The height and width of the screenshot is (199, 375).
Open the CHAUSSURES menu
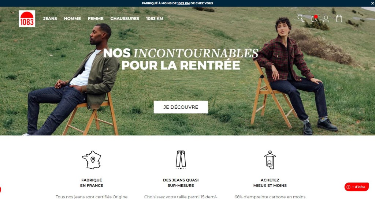pyautogui.click(x=125, y=18)
